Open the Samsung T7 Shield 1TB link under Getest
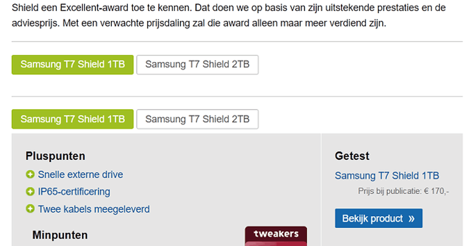 (387, 176)
